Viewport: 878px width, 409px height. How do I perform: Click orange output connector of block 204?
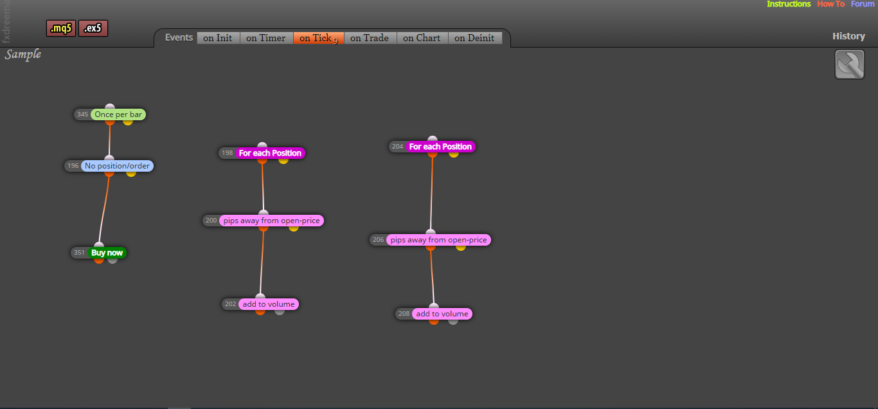tap(433, 153)
